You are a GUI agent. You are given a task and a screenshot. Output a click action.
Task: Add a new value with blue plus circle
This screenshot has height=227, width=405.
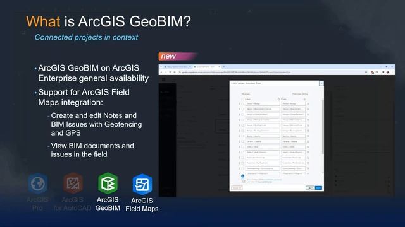[243, 176]
